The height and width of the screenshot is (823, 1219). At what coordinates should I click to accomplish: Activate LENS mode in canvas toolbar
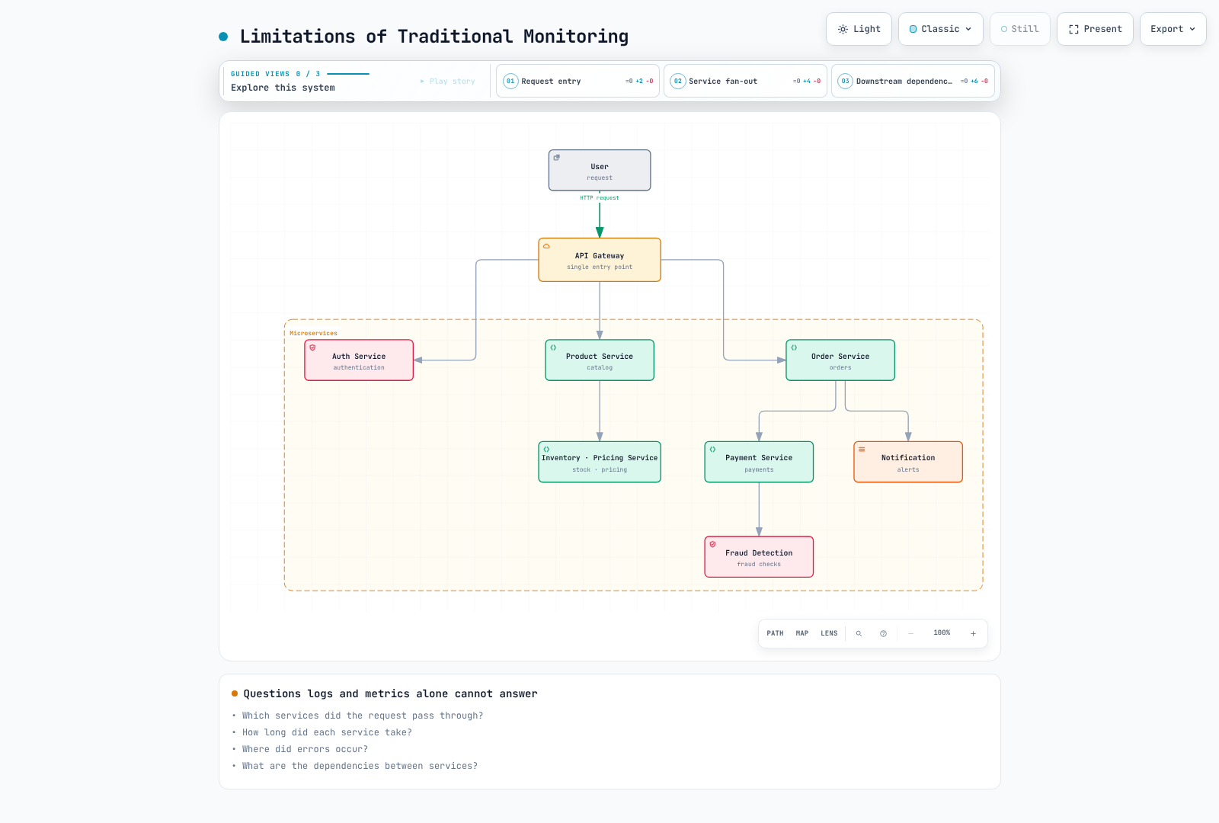pyautogui.click(x=829, y=633)
